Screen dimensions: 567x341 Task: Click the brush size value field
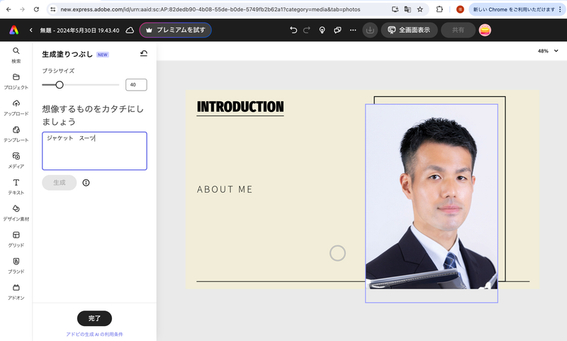coord(136,84)
